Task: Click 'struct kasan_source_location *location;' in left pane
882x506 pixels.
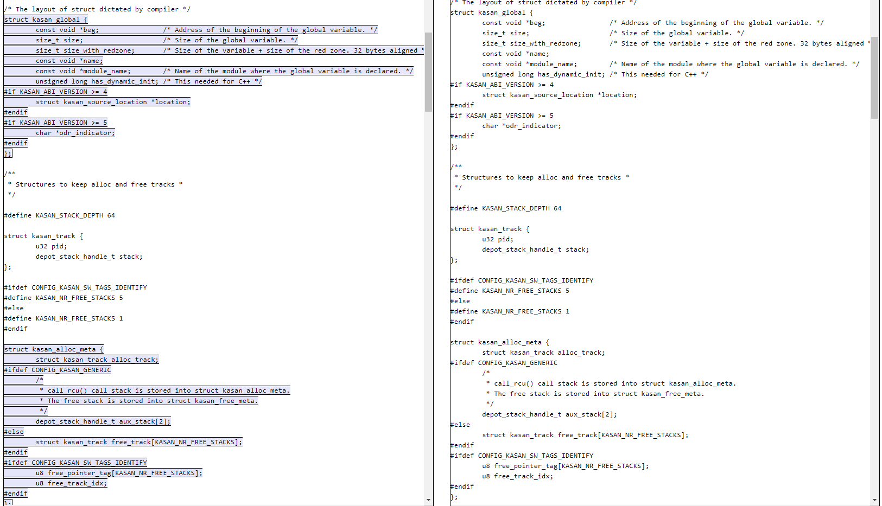Action: pos(113,102)
